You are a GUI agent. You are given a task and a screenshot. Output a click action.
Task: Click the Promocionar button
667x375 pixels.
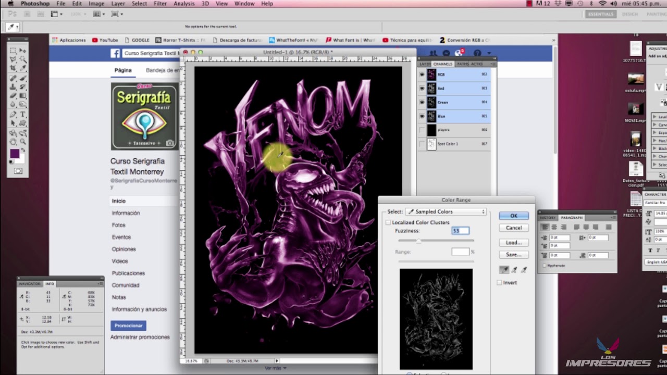[x=128, y=326]
